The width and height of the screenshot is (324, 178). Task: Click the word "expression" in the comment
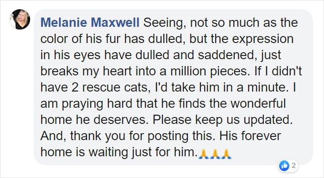pos(262,39)
